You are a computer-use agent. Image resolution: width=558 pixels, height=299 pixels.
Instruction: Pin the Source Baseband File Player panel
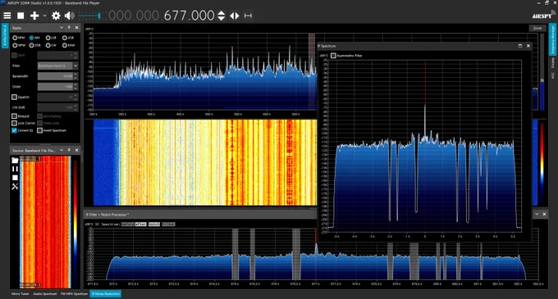click(69, 150)
